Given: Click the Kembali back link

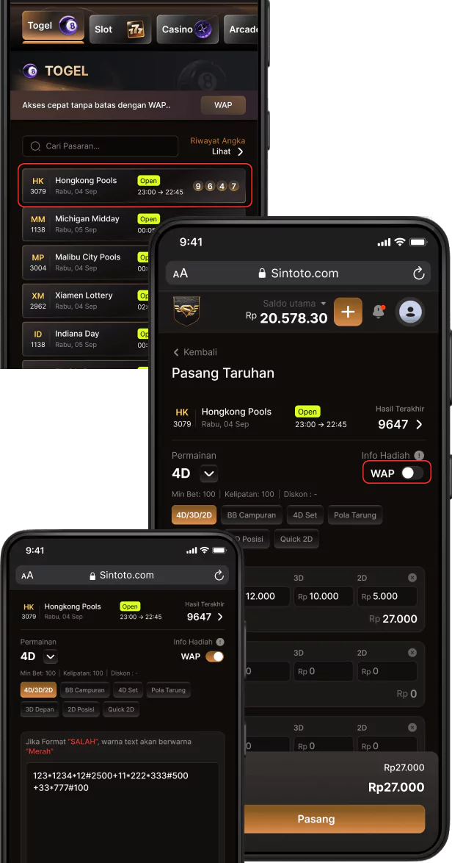Looking at the screenshot, I should pyautogui.click(x=195, y=352).
